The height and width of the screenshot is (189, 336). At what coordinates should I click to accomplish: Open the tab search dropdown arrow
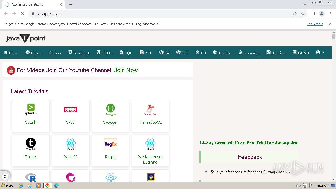click(305, 4)
